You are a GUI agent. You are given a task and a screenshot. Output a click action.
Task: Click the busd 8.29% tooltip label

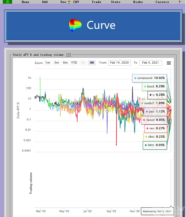154,86
